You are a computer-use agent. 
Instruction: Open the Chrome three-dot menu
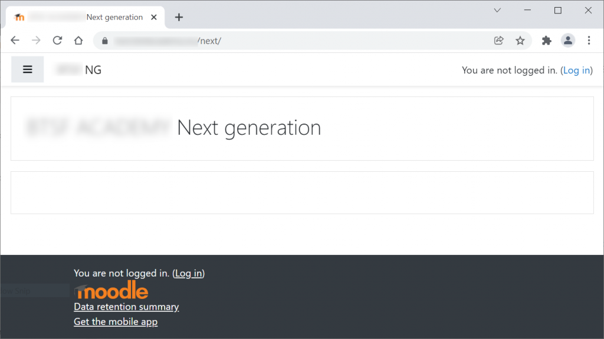[589, 41]
